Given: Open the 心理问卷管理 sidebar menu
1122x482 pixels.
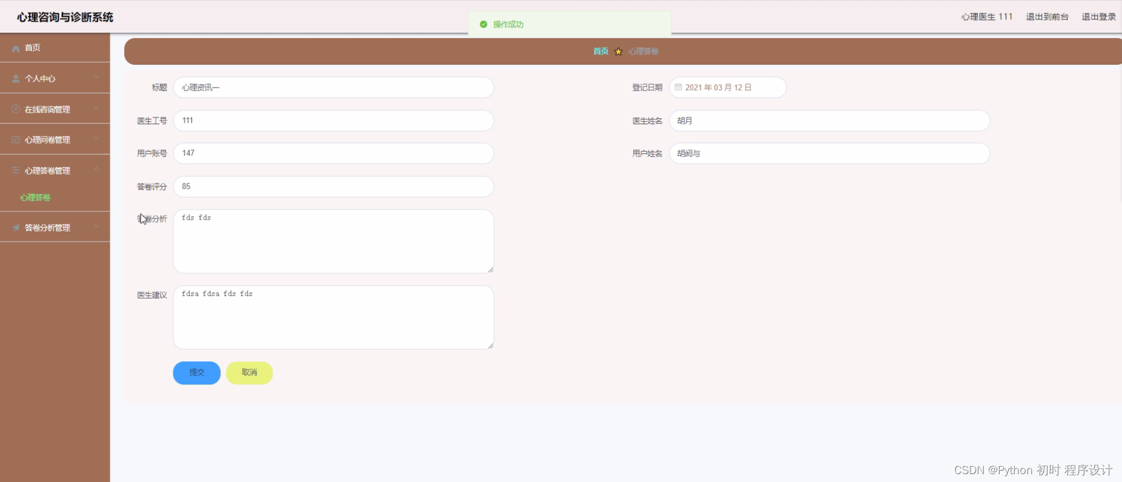Looking at the screenshot, I should (x=55, y=139).
